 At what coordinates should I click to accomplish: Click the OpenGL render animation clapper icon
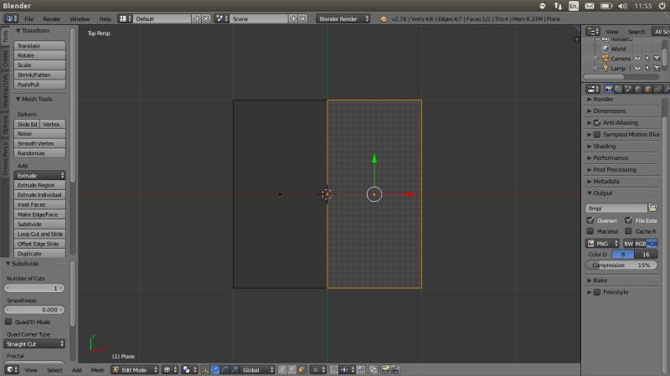coord(394,369)
